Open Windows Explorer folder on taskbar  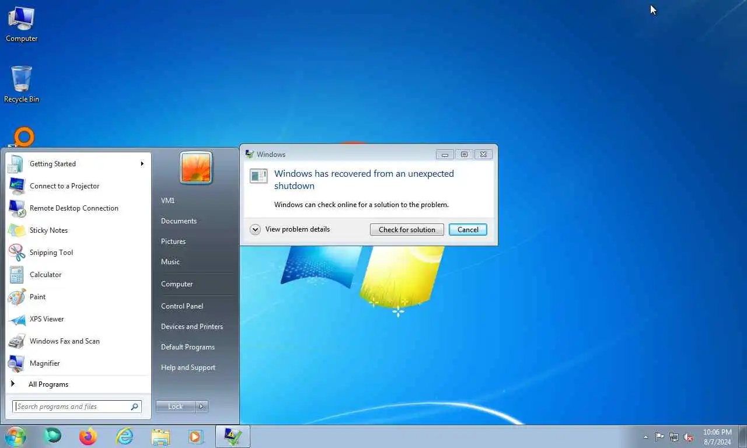point(160,436)
